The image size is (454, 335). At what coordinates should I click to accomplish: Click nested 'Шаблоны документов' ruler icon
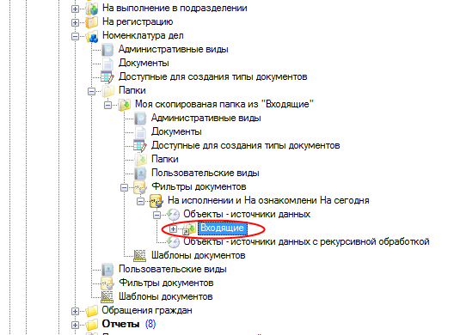click(x=140, y=256)
